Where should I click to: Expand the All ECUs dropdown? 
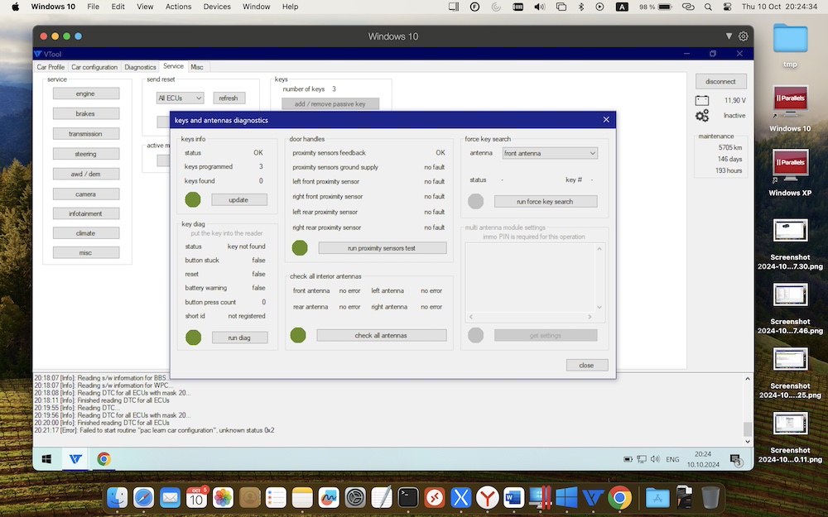[x=180, y=98]
